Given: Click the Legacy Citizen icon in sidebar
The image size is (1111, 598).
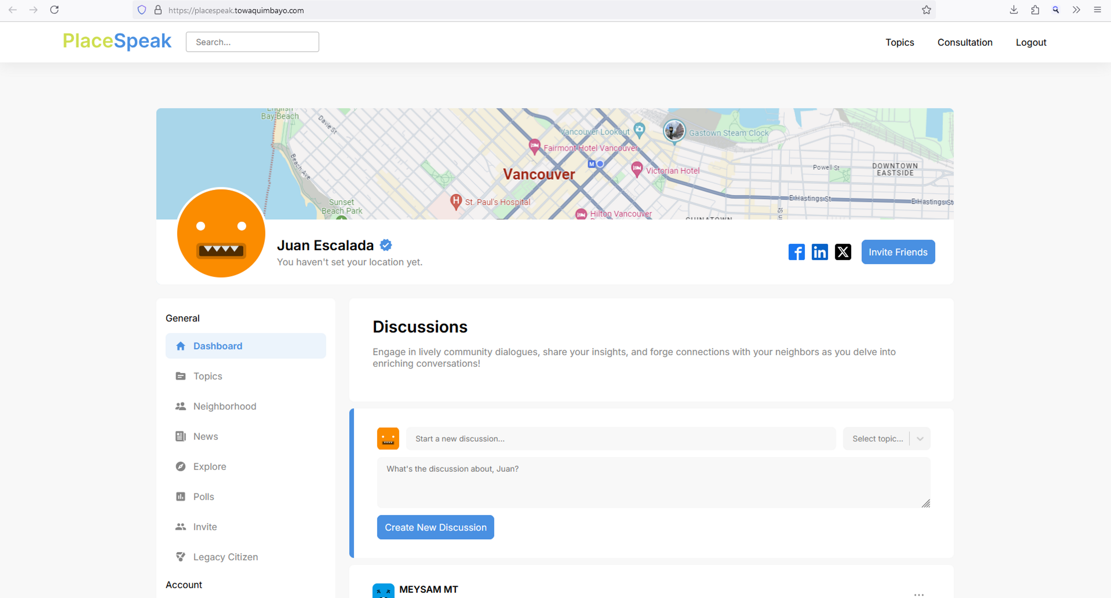Looking at the screenshot, I should pyautogui.click(x=181, y=557).
